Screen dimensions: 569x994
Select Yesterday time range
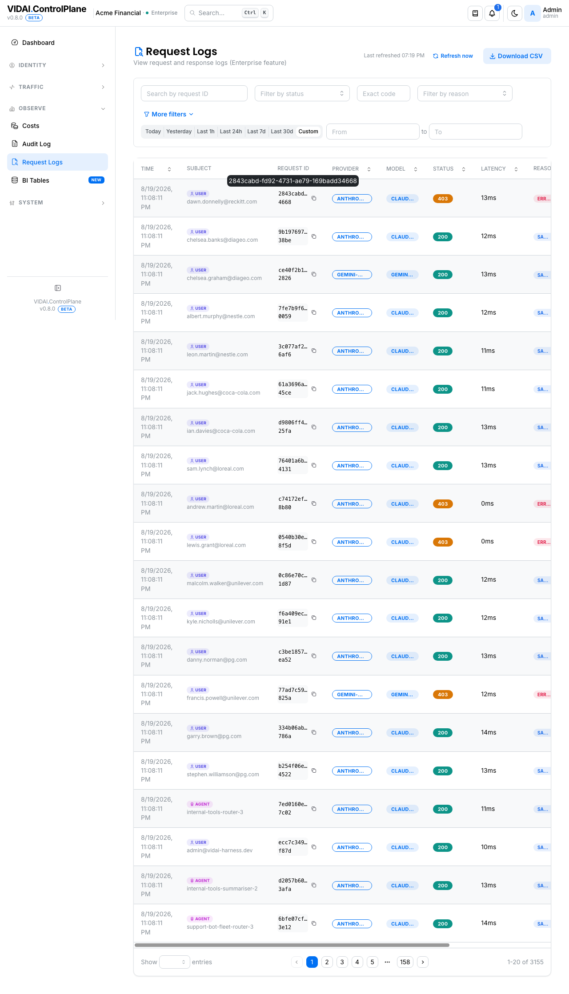[179, 132]
